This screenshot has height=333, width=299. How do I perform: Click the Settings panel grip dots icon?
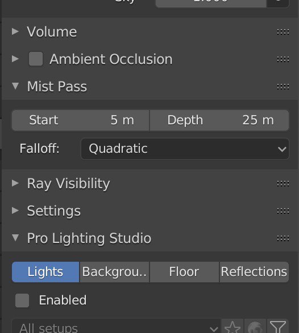[x=283, y=210]
